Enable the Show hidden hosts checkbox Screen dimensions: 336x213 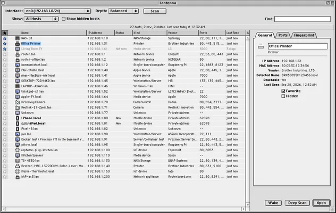[63, 19]
